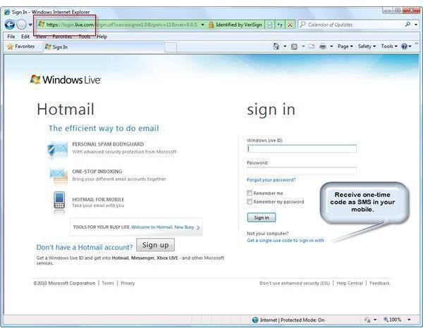Viewport: 423px width, 328px height.
Task: Open the File menu
Action: [11, 37]
